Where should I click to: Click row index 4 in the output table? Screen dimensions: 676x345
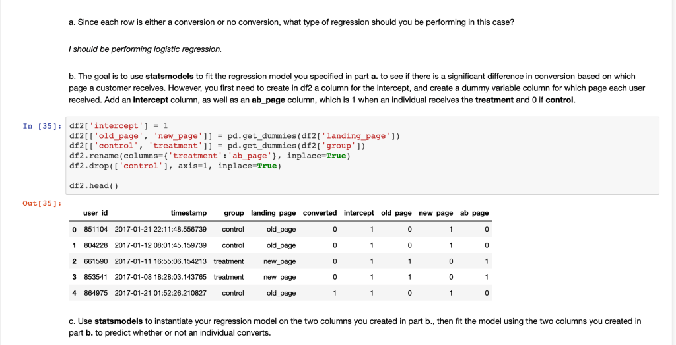click(73, 293)
